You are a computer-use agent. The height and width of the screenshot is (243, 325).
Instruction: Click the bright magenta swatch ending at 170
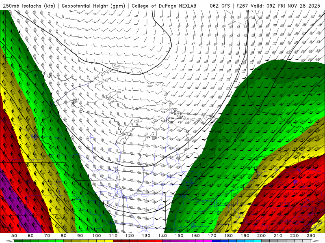[208, 241]
